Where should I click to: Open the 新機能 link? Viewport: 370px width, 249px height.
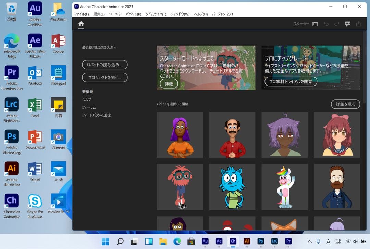coord(87,92)
